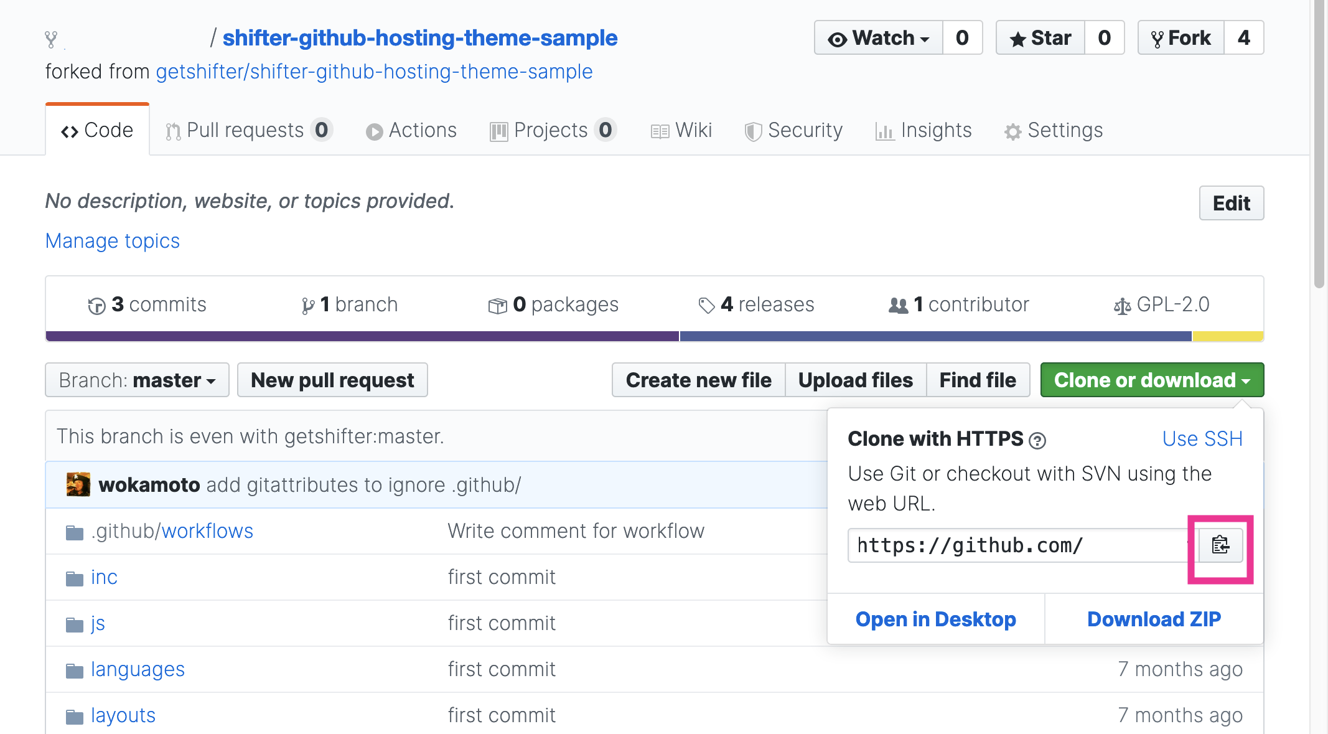The width and height of the screenshot is (1328, 734).
Task: Click the folder icon next to js
Action: pos(75,624)
